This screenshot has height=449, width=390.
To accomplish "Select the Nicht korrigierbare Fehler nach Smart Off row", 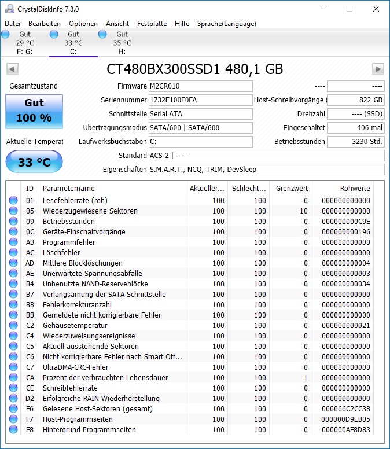I will point(190,356).
